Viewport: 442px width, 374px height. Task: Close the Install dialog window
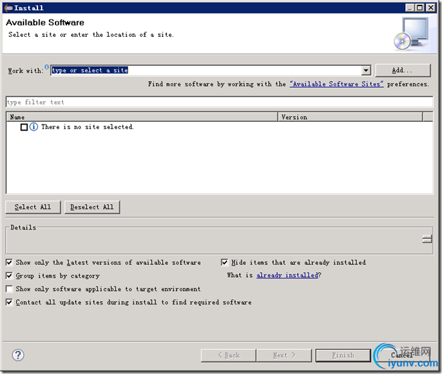[431, 7]
